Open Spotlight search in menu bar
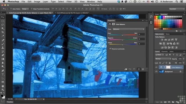The width and height of the screenshot is (186, 104). (x=177, y=1)
